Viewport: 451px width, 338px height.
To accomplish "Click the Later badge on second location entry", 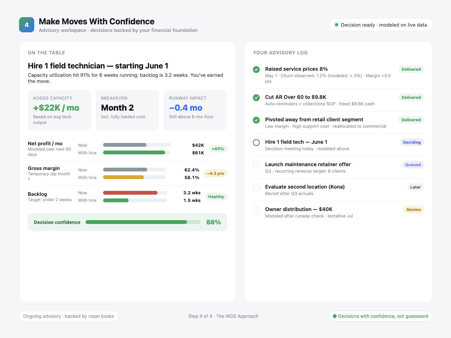I will [x=415, y=187].
